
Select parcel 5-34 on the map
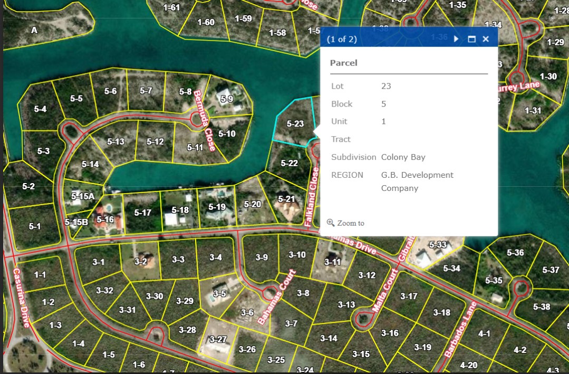451,268
